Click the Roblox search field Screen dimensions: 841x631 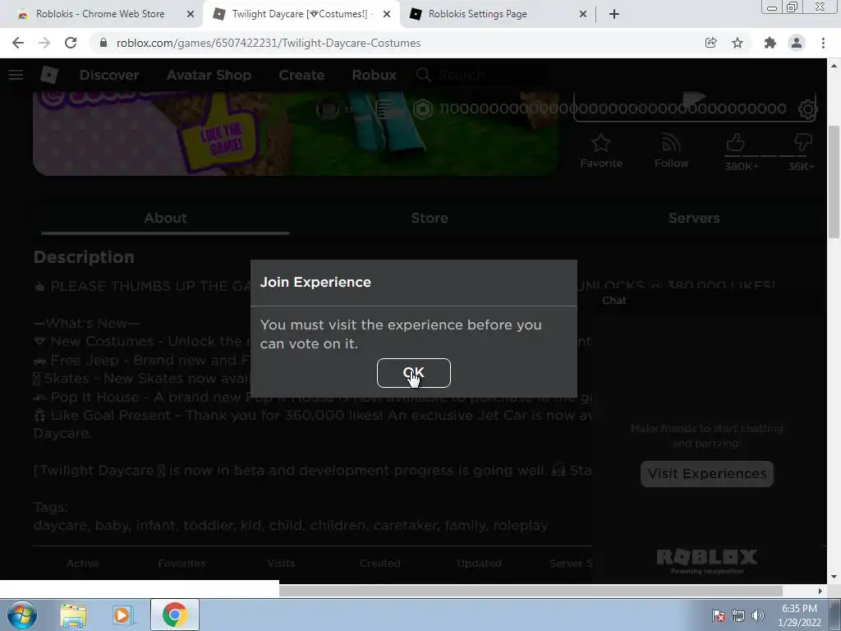pyautogui.click(x=483, y=75)
